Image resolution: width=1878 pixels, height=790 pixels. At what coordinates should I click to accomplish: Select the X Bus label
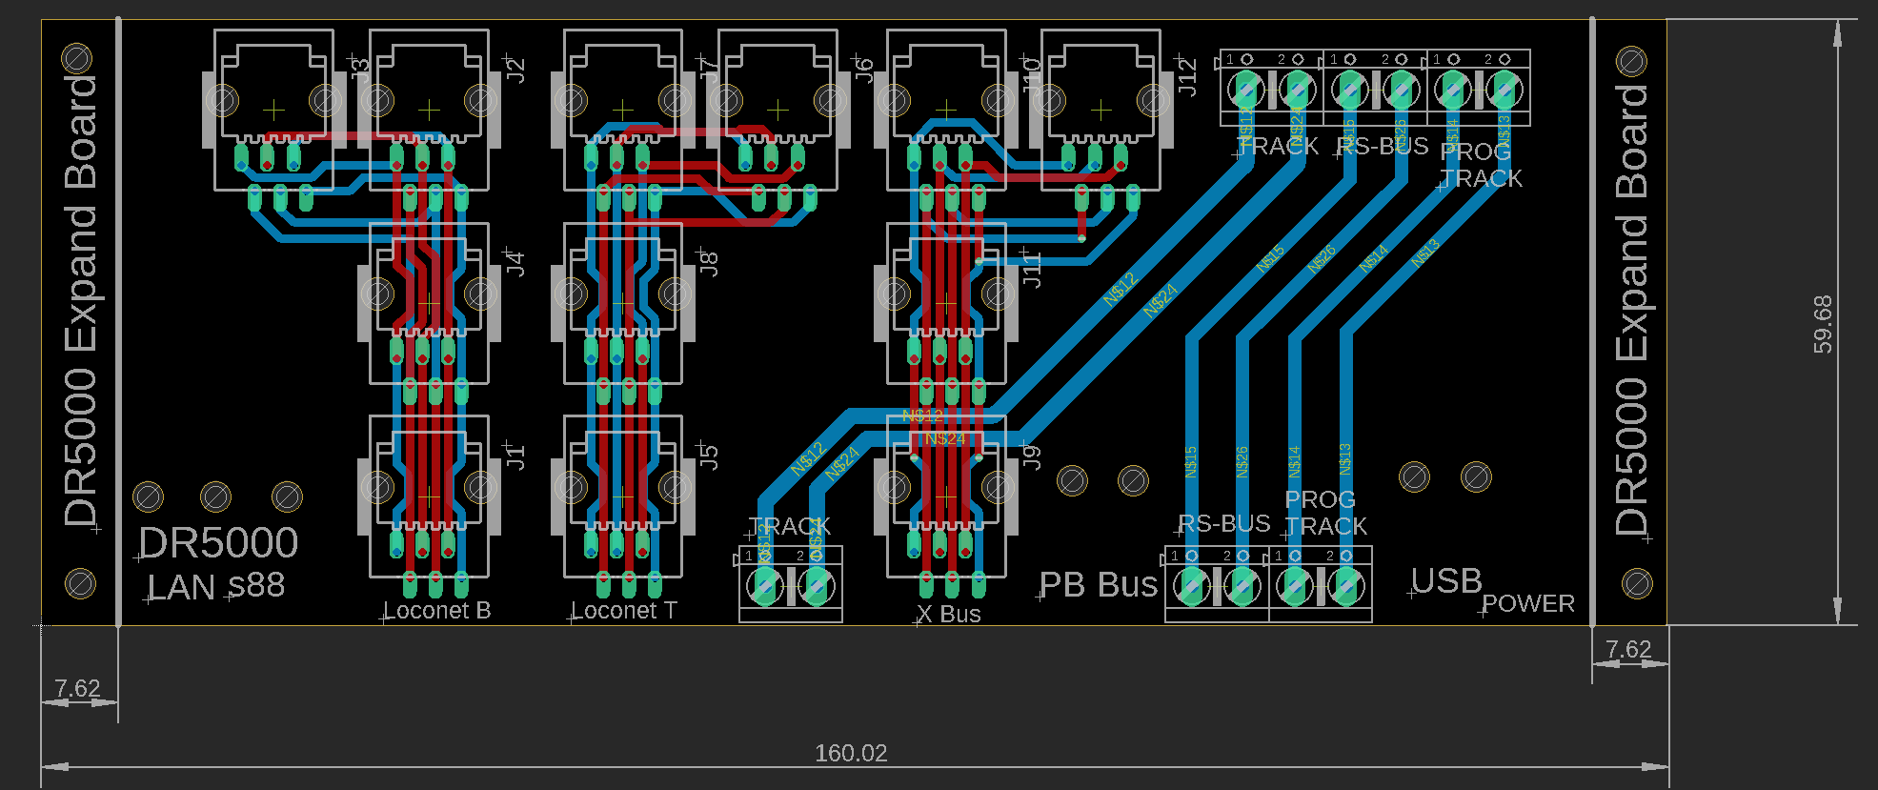pos(949,614)
